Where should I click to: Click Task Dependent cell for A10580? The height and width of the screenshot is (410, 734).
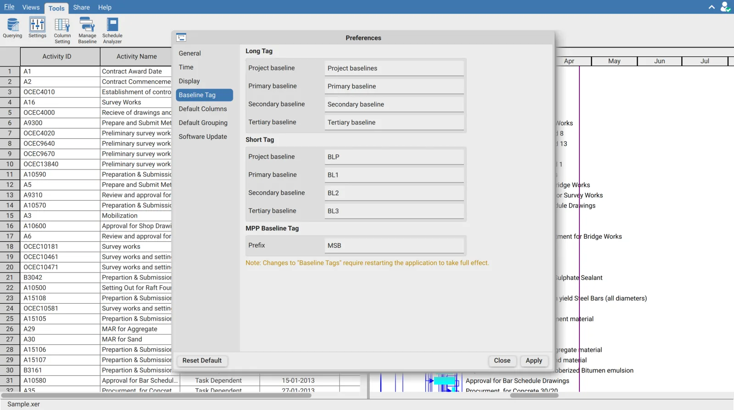pyautogui.click(x=219, y=381)
